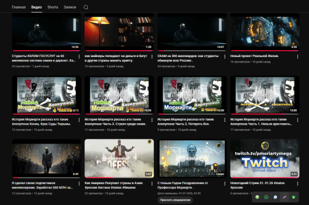
Task: Open video titled 'Студенты ВЗЛОМ ГОСУСЛУГ на 60 миллионов'
Action: 44,58
